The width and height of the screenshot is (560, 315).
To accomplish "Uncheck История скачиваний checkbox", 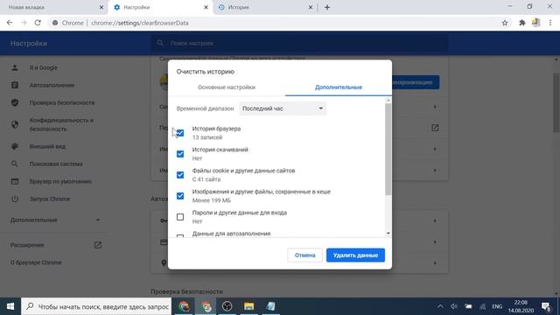I will [x=180, y=154].
